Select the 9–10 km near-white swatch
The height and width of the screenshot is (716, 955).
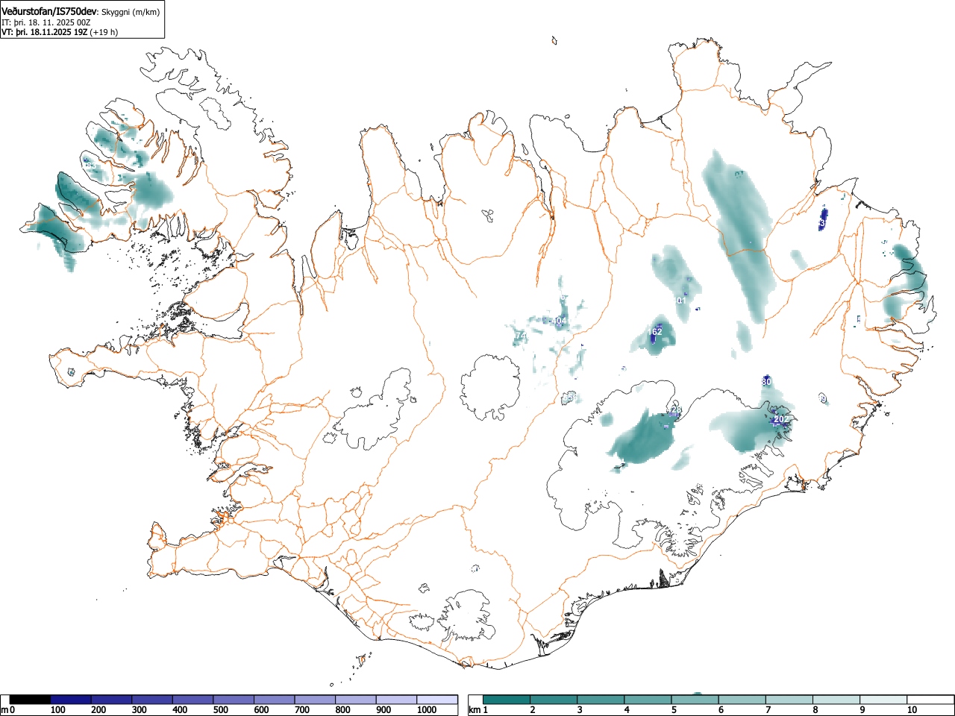pos(883,700)
